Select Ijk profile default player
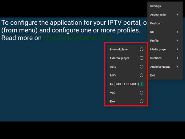Image resolution: width=185 pixels, height=139 pixels. pyautogui.click(x=142, y=84)
